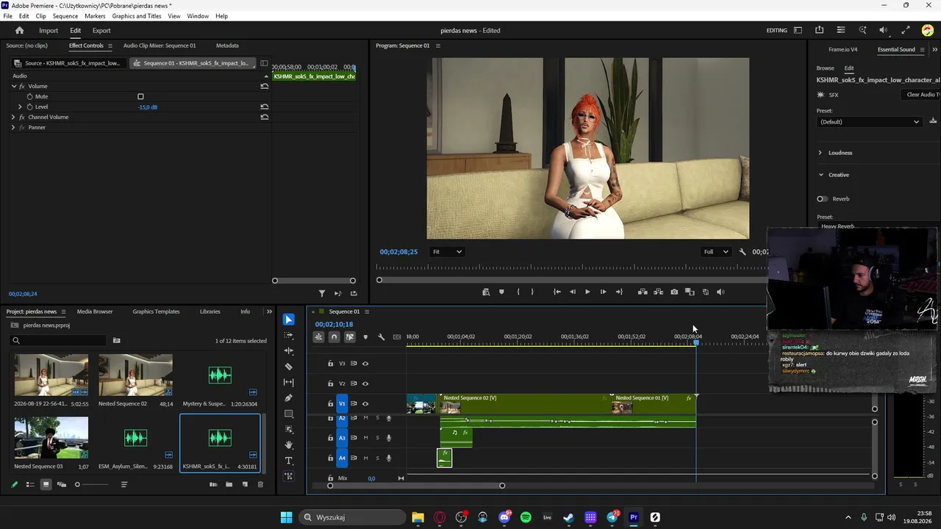The height and width of the screenshot is (529, 941).
Task: Expand the Level property
Action: tap(21, 107)
